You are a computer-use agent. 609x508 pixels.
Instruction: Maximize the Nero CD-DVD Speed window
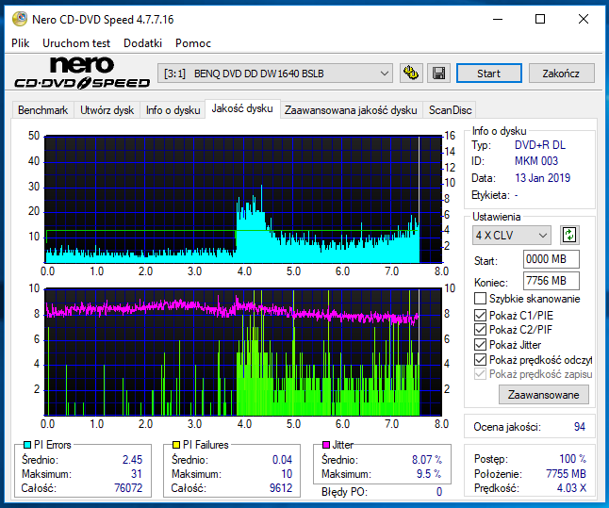tap(540, 19)
